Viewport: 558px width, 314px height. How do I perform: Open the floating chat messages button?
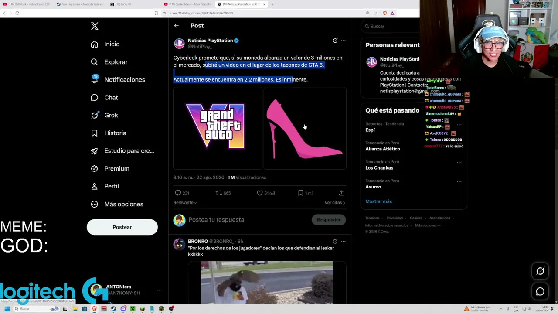(x=540, y=292)
